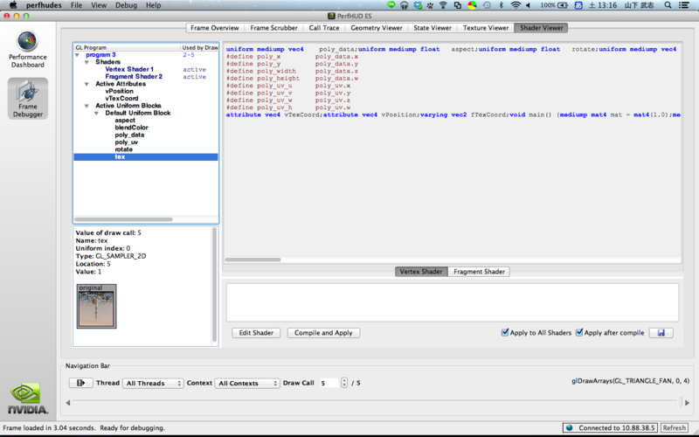Click the GL Program tree horizontal scrollbar
Screen dimensions: 699x437
(123, 219)
